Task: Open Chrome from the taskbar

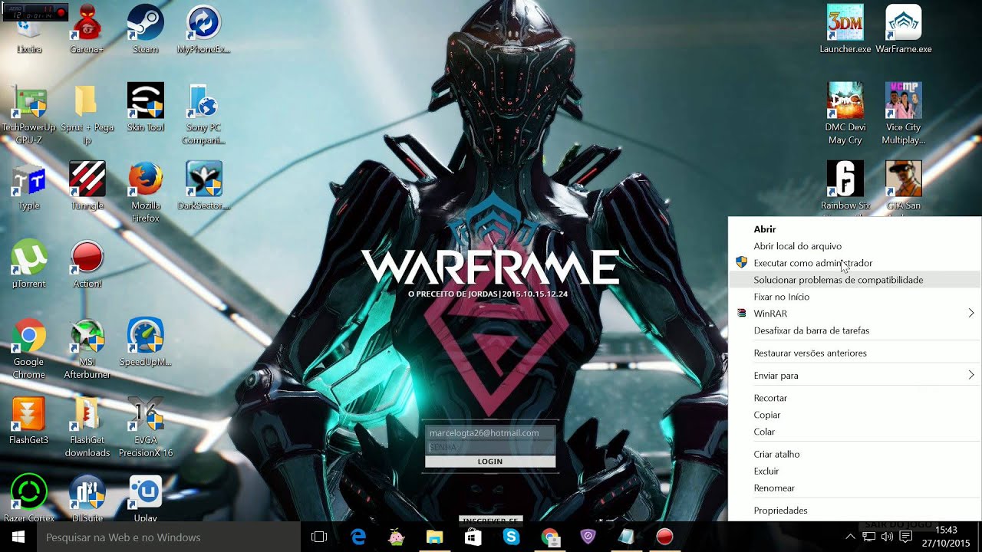Action: pyautogui.click(x=550, y=537)
